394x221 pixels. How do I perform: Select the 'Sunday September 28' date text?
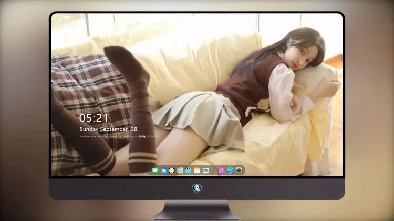108,129
